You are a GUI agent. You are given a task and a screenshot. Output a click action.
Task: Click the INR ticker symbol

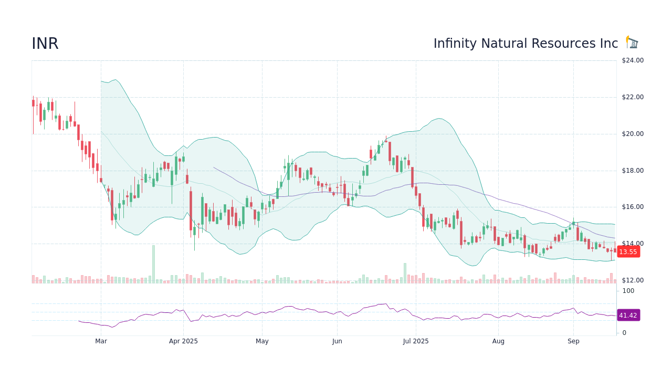(x=45, y=44)
